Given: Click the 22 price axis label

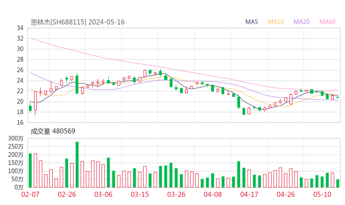Looking at the screenshot, I should click(20, 91).
